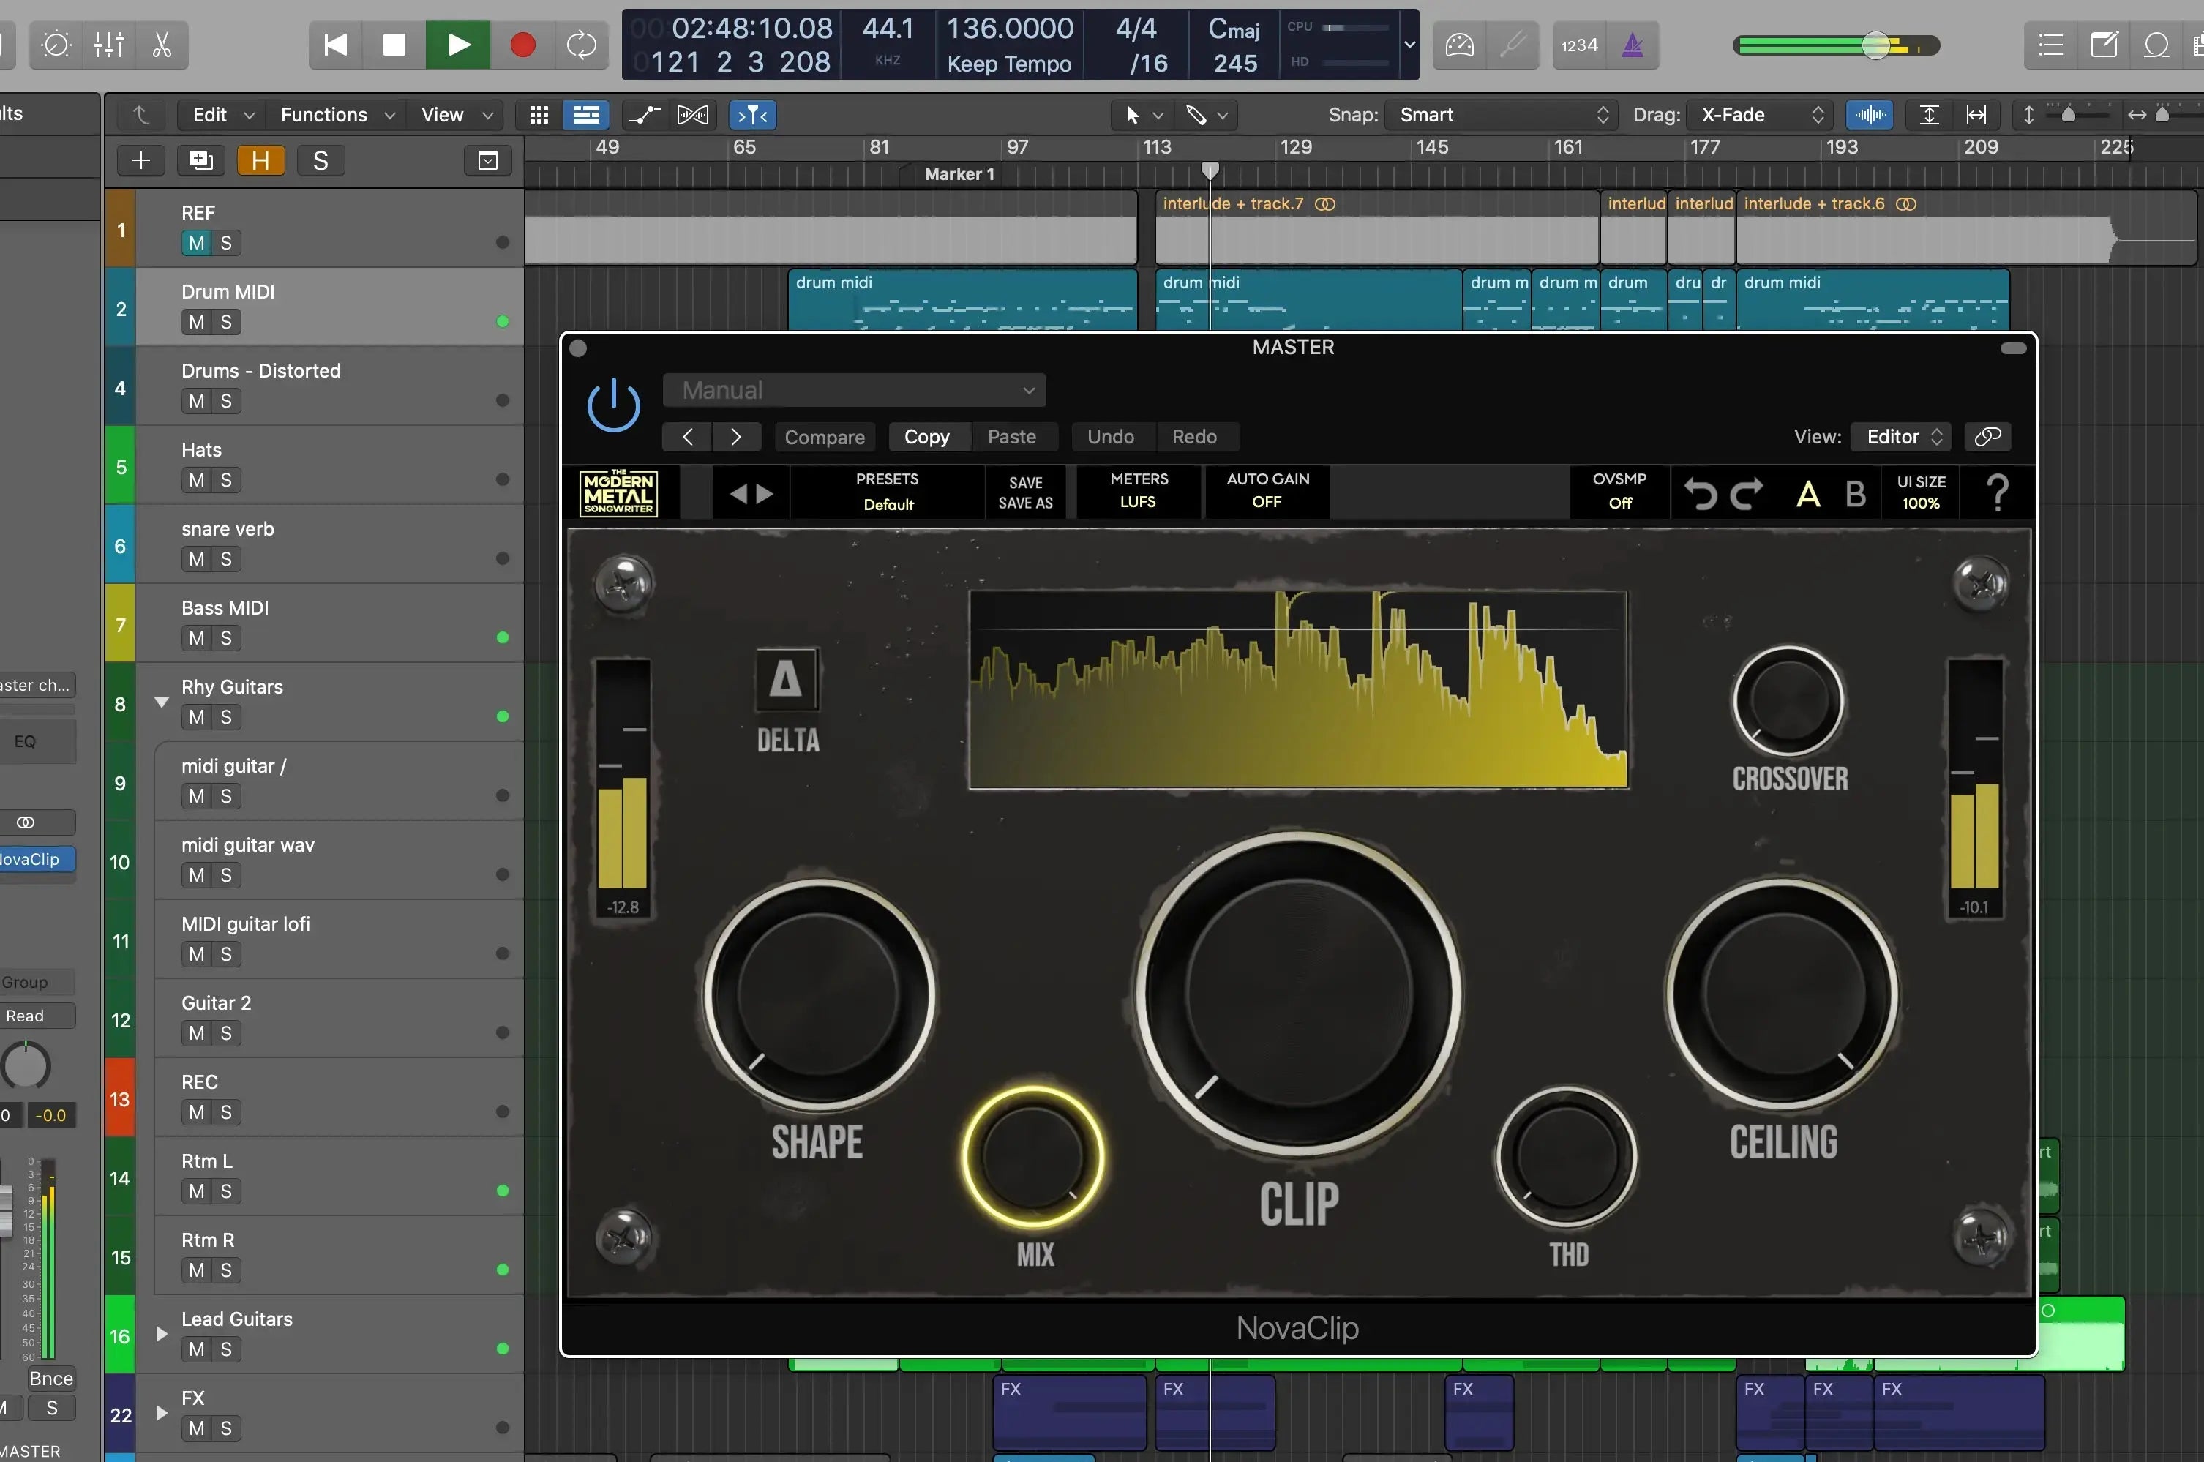Screen dimensions: 2204x1462
Task: Collapse the Rhy Guitars track stack
Action: [161, 702]
